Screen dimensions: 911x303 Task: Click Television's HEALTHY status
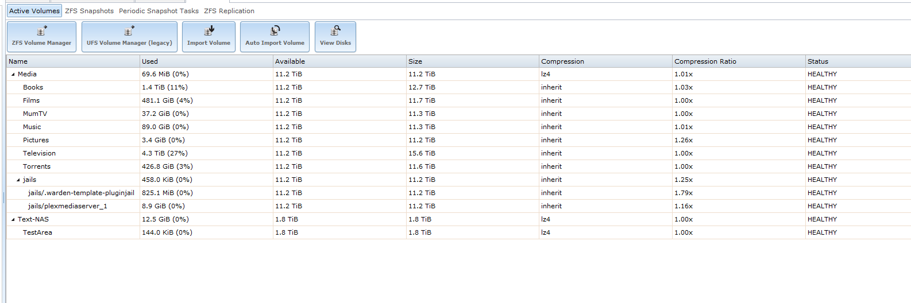coord(822,153)
